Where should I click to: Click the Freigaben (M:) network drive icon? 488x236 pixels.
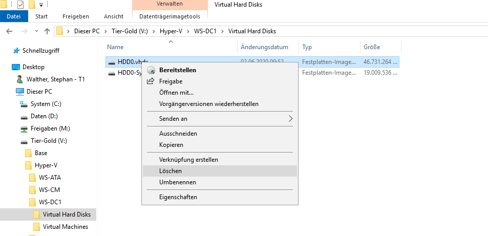tap(24, 128)
